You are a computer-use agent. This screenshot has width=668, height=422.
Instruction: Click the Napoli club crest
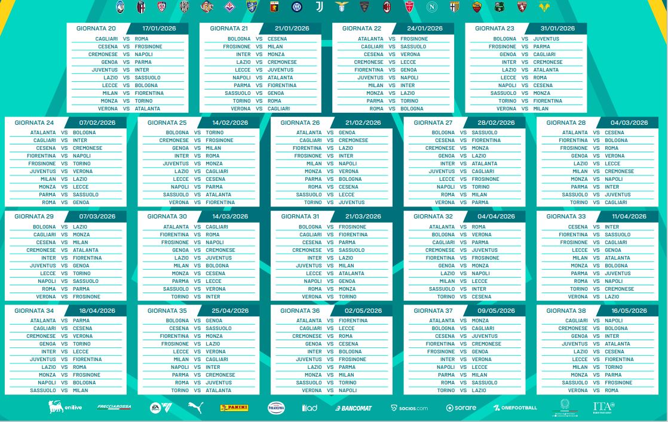[431, 7]
